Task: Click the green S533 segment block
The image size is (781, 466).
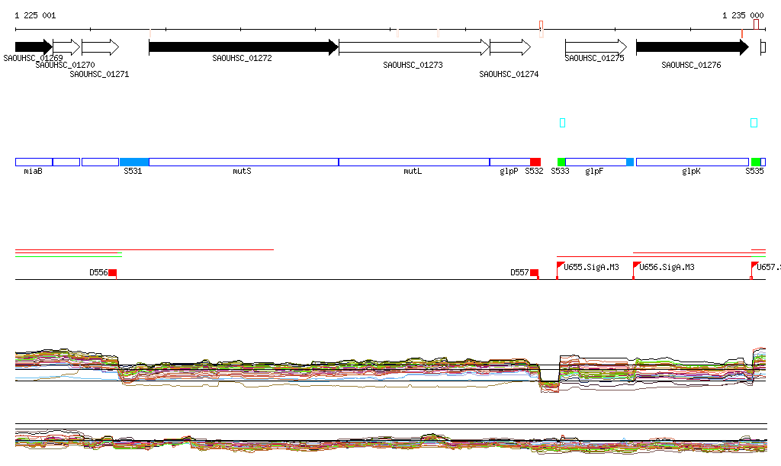Action: click(x=561, y=162)
